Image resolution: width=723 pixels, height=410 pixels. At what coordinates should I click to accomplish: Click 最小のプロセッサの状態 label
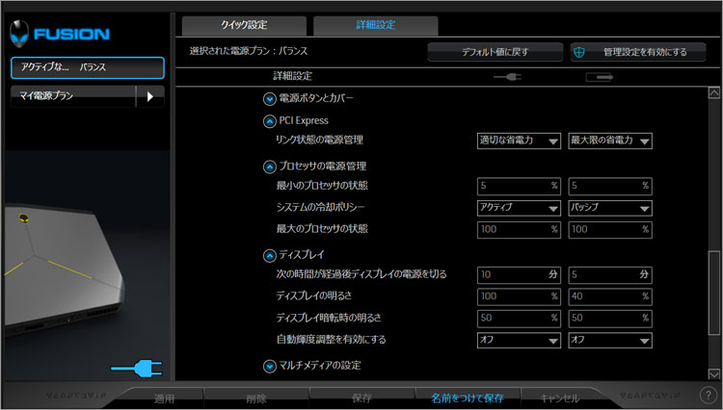[322, 186]
